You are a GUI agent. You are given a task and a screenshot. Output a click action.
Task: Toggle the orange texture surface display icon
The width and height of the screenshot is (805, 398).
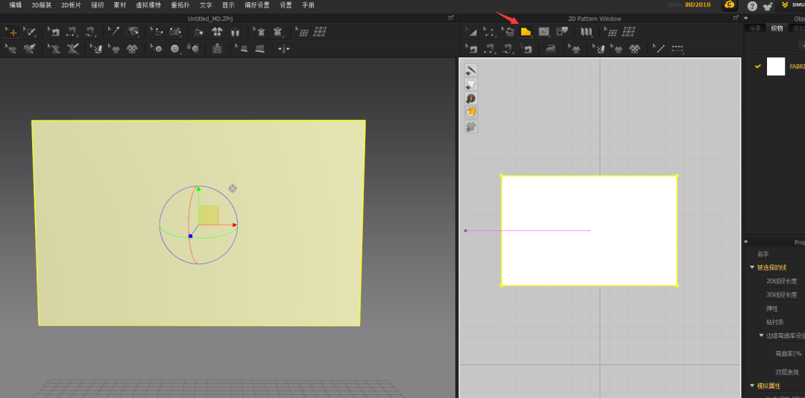471,112
